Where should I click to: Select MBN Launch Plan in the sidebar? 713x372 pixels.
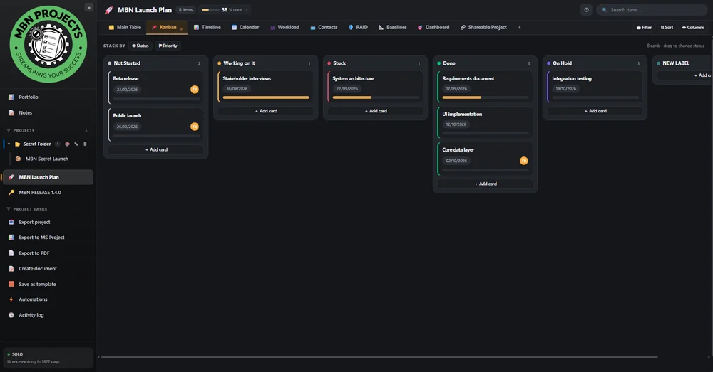point(48,177)
